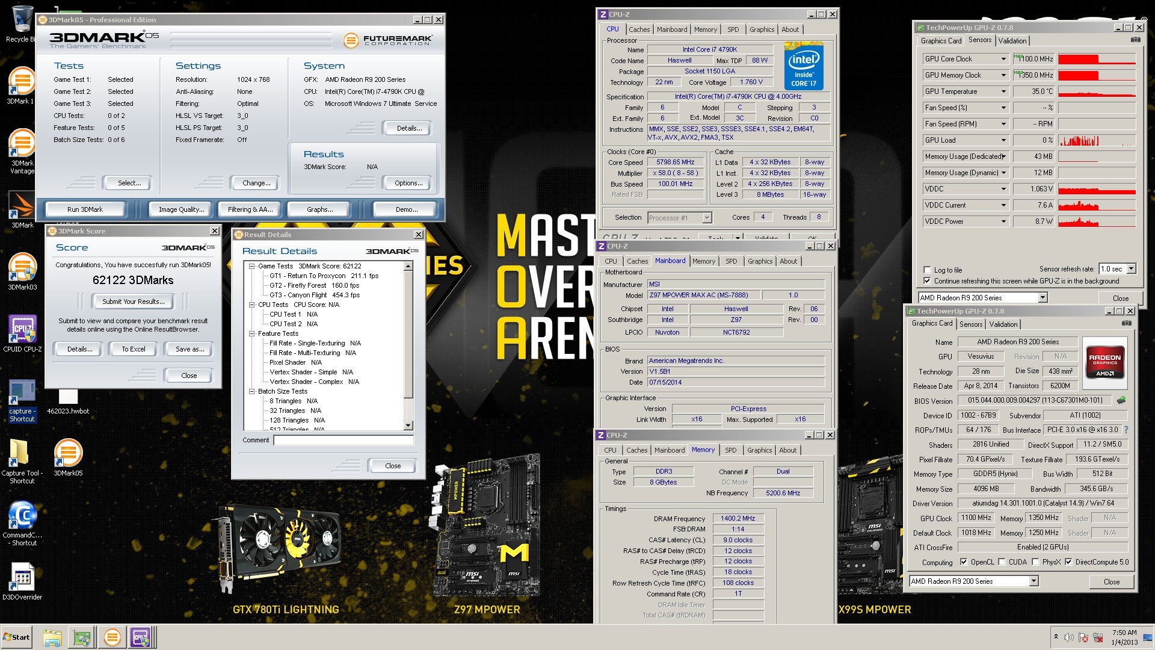1155x650 pixels.
Task: Open About tab in Memory CPU-Z window
Action: [x=787, y=450]
